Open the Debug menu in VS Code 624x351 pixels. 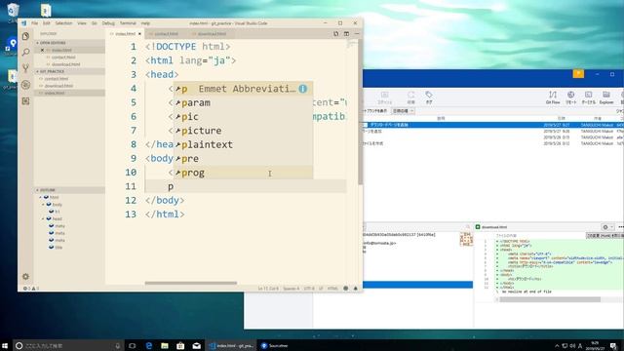tap(108, 23)
